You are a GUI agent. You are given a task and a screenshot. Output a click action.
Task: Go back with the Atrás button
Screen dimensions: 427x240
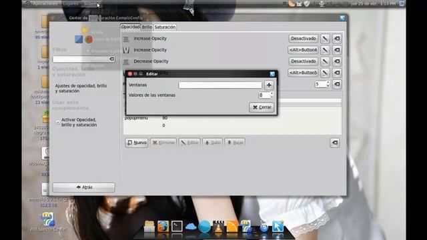pos(83,187)
